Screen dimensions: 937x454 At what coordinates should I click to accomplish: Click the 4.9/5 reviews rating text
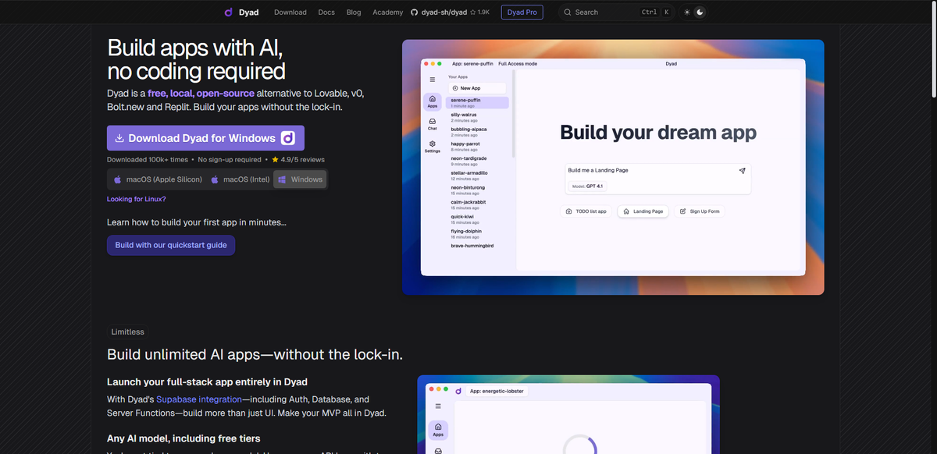(303, 159)
